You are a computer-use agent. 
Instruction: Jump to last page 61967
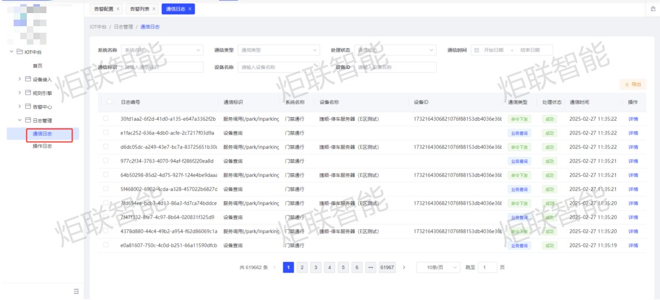[x=387, y=267]
